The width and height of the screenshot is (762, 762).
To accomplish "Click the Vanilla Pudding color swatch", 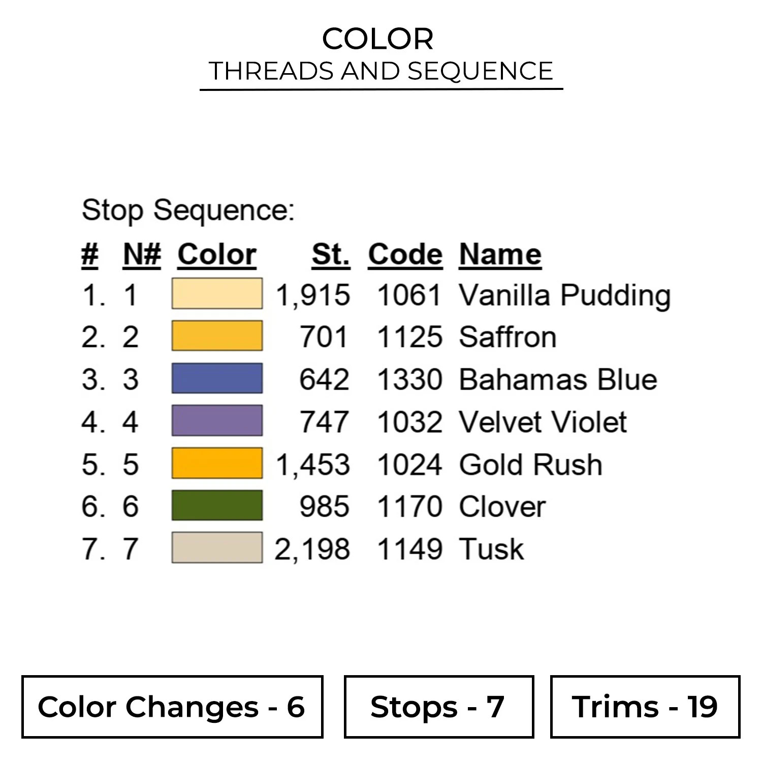I will pyautogui.click(x=217, y=294).
